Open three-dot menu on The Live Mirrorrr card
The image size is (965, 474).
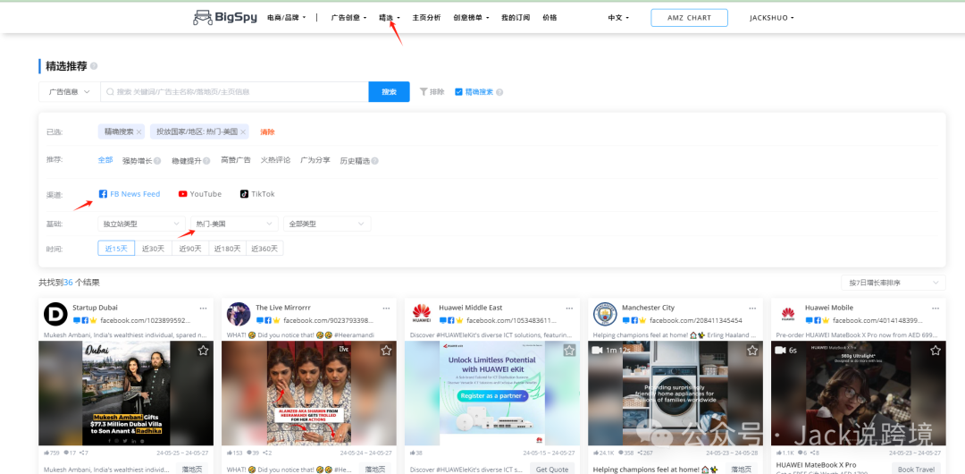386,308
